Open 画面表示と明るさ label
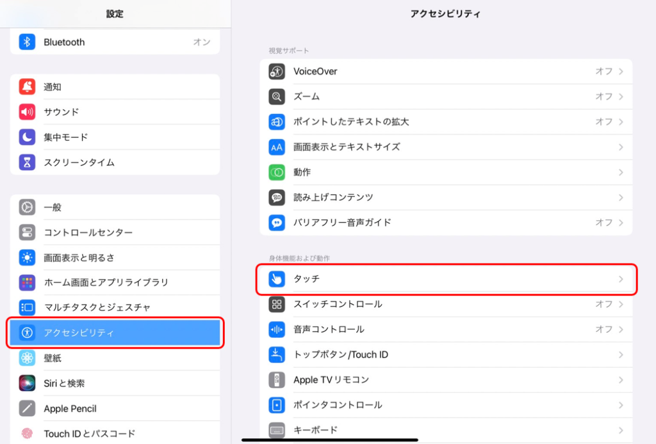The height and width of the screenshot is (444, 656). 79,258
